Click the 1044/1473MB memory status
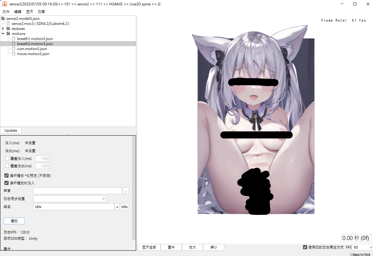 click(x=361, y=255)
